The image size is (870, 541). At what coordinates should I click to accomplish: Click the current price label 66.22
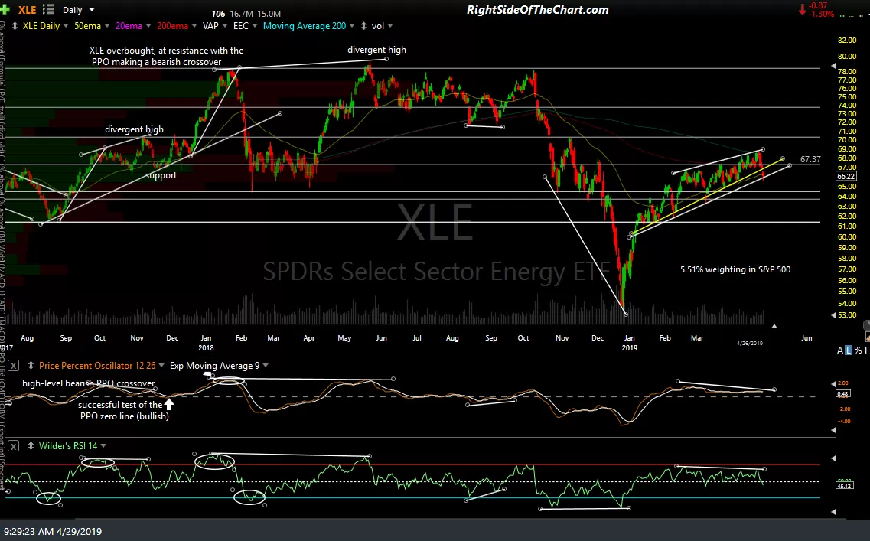[846, 177]
